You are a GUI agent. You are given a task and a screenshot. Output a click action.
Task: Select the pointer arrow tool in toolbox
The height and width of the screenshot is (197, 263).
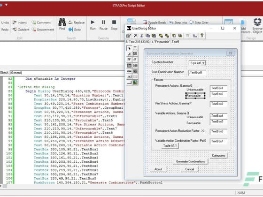129,48
